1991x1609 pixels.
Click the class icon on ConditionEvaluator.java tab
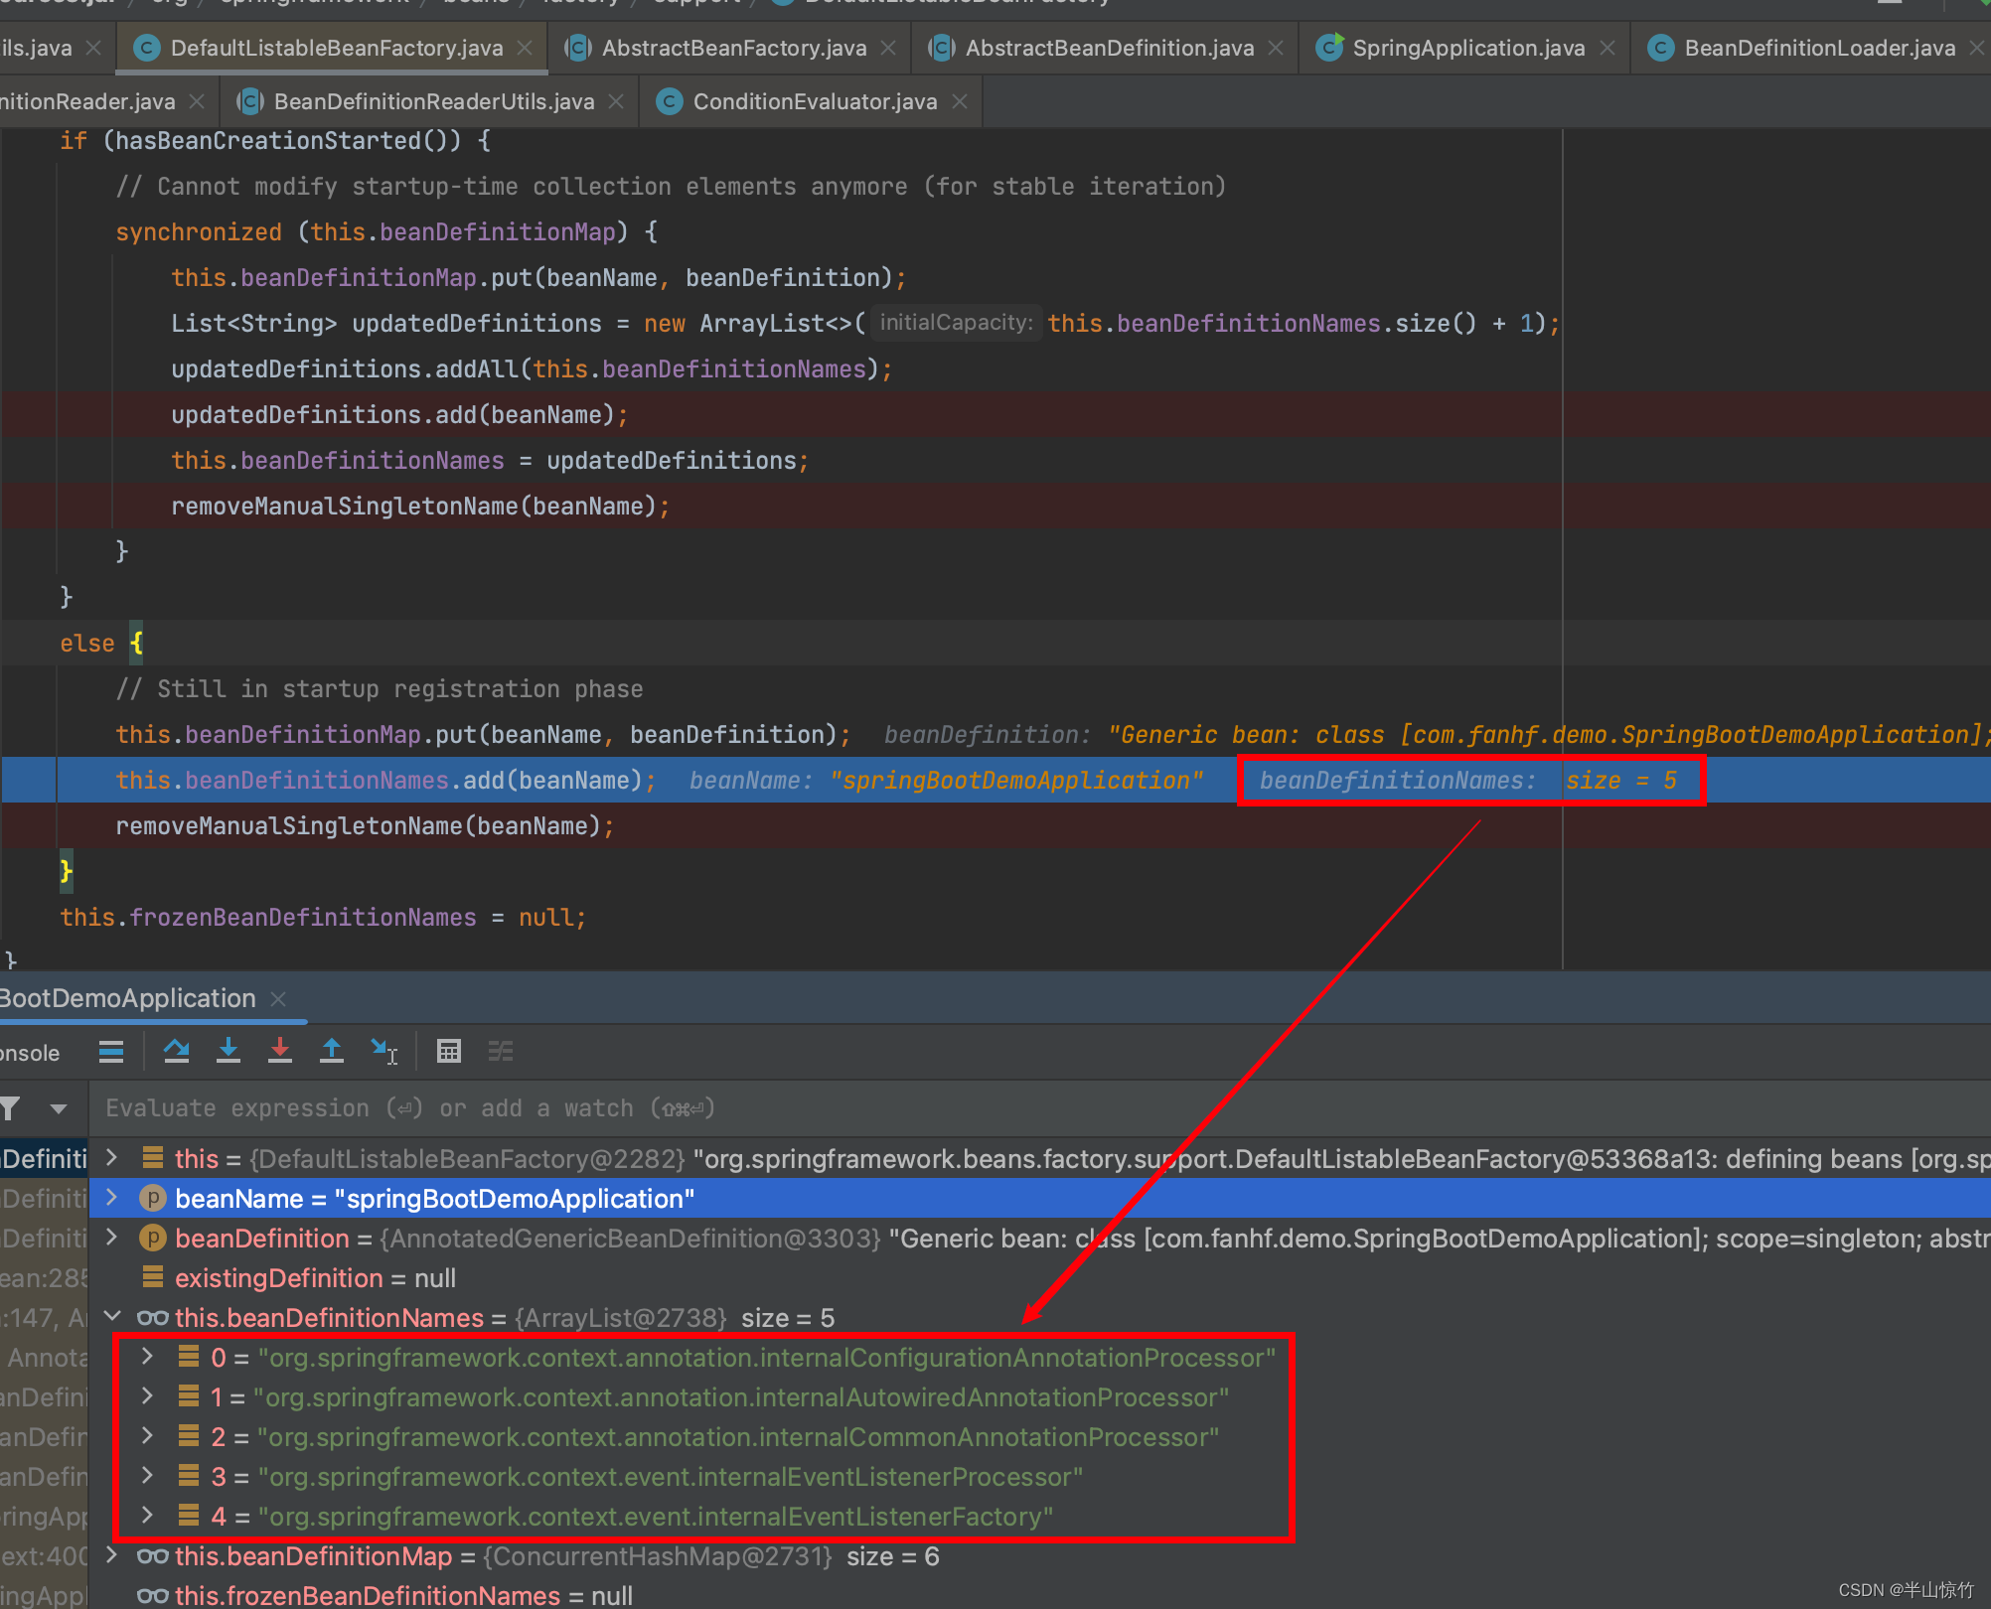coord(670,101)
